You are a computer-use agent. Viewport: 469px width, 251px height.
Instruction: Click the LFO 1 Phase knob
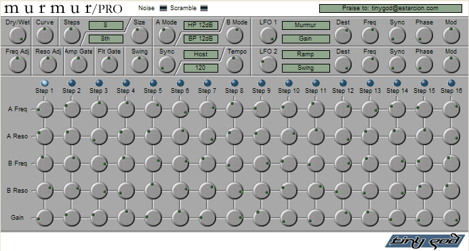click(424, 35)
